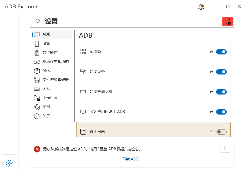Viewport: 246px width, 173px height.
Task: Click the 设置 page title
Action: (51, 21)
